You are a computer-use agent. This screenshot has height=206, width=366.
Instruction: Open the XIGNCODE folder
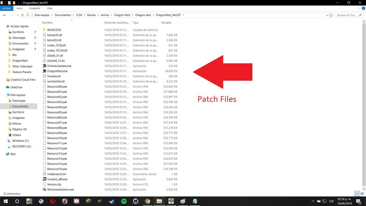(54, 30)
